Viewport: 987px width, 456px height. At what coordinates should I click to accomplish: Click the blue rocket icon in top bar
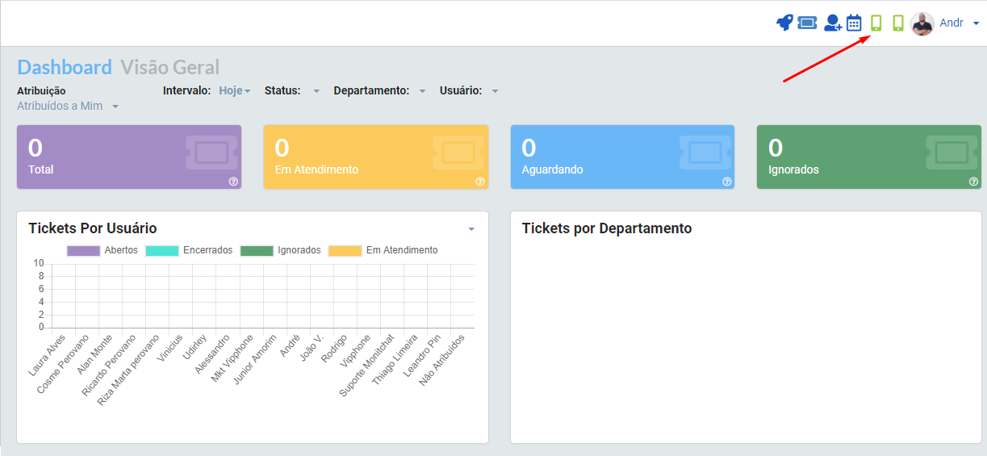point(784,23)
